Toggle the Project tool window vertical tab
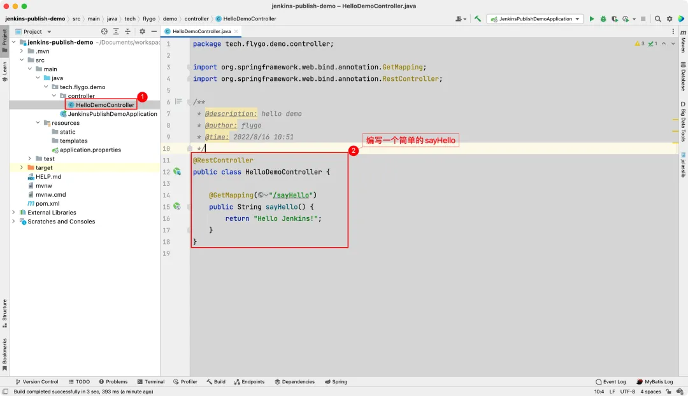688x396 pixels. [4, 40]
